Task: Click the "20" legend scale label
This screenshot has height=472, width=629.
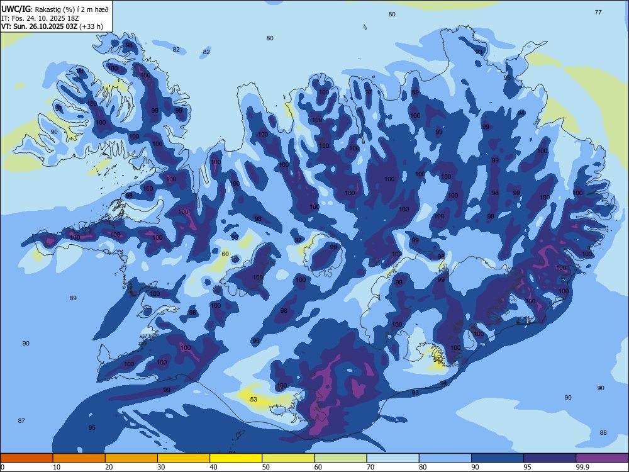Action: click(109, 467)
